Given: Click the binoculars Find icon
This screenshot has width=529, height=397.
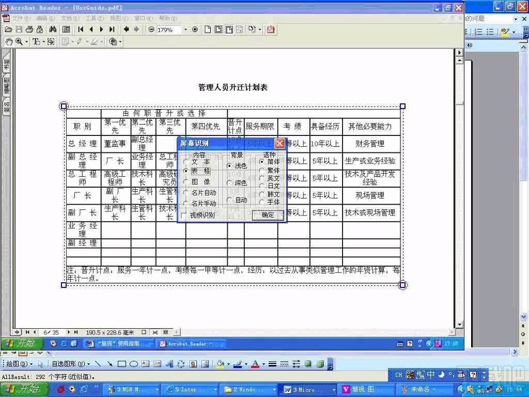Looking at the screenshot, I should click(x=52, y=29).
